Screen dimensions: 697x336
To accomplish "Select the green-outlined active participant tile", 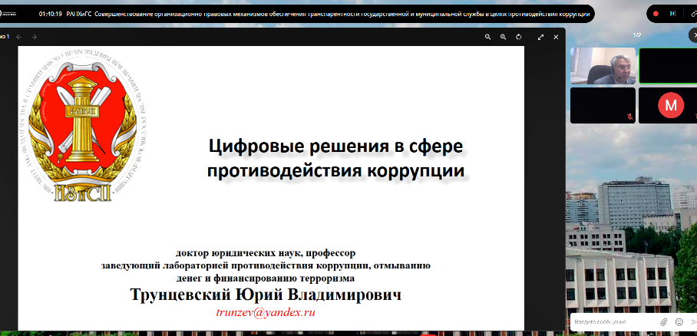I will (x=668, y=66).
